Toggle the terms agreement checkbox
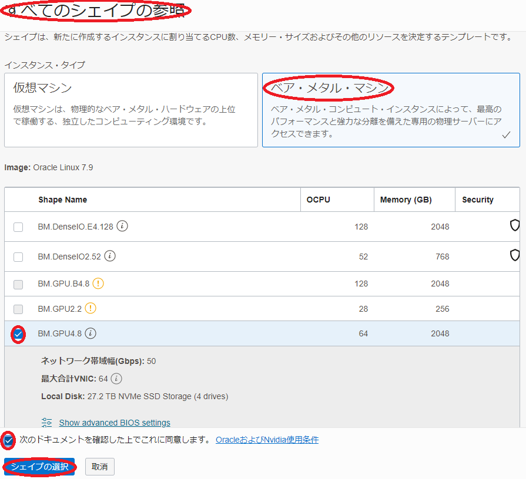The image size is (526, 479). [9, 440]
